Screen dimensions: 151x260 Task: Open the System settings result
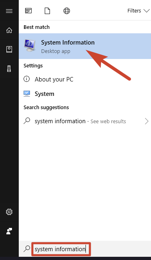pos(85,94)
